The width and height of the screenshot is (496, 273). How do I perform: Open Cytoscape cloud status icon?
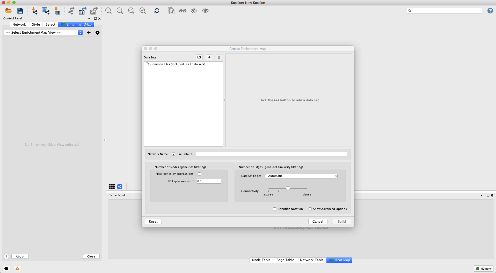click(6, 268)
